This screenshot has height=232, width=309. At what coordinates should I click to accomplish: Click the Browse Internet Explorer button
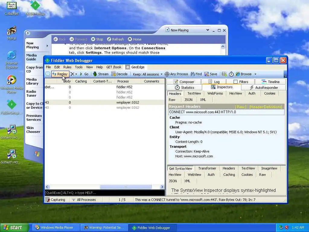pos(244,74)
